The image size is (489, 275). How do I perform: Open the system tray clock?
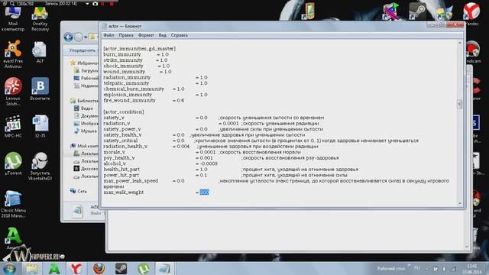coord(472,269)
